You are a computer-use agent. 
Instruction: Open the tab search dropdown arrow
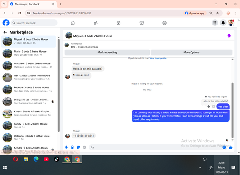[4, 4]
